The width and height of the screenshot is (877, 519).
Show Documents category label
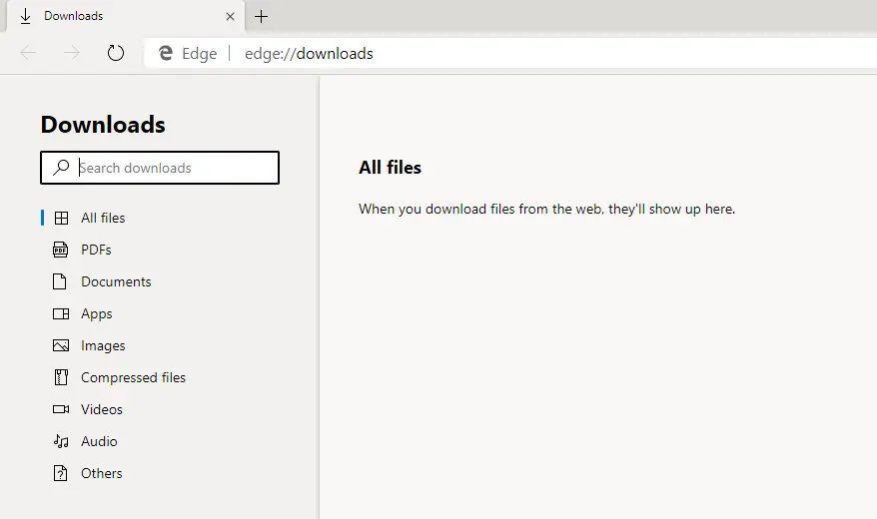[x=116, y=281]
